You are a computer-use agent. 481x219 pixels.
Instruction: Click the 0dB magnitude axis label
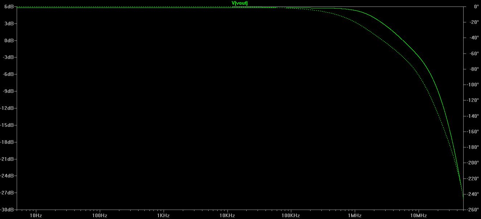tap(9, 40)
